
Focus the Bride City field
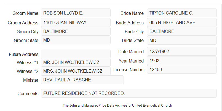[x=182, y=31]
